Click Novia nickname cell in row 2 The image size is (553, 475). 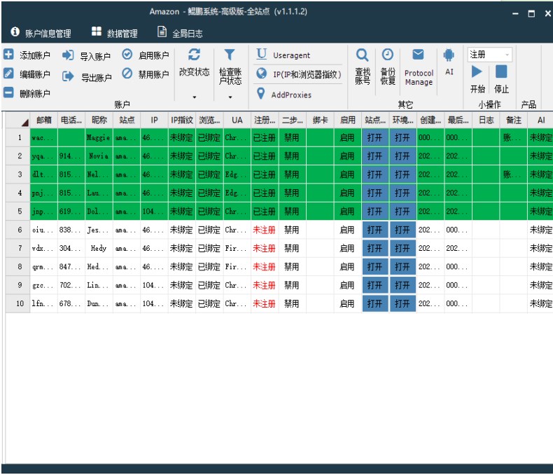point(99,156)
